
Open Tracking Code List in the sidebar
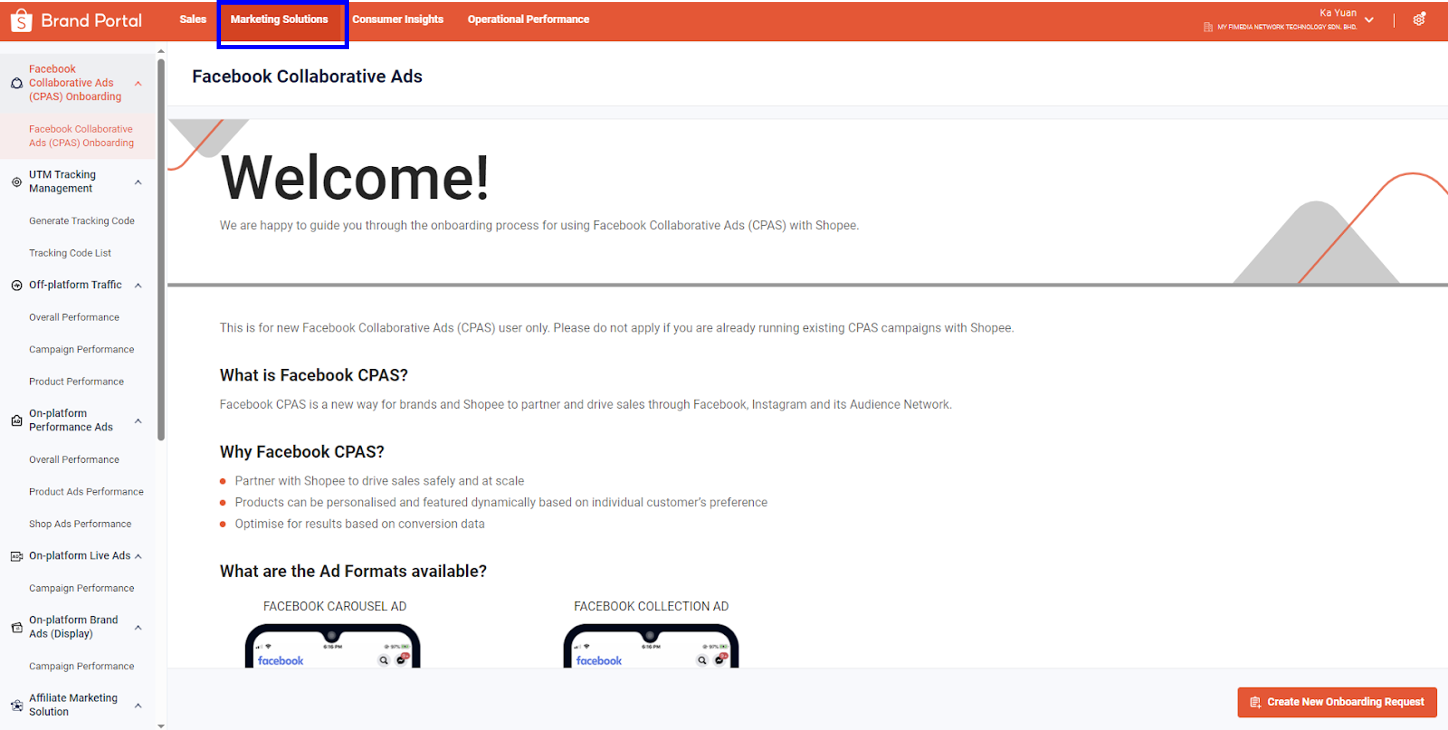click(x=70, y=253)
